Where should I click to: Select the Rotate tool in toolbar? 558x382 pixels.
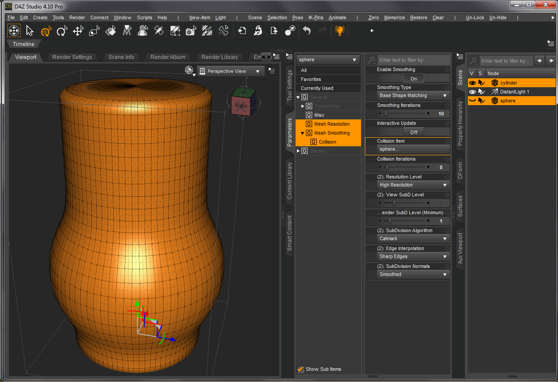pyautogui.click(x=62, y=31)
